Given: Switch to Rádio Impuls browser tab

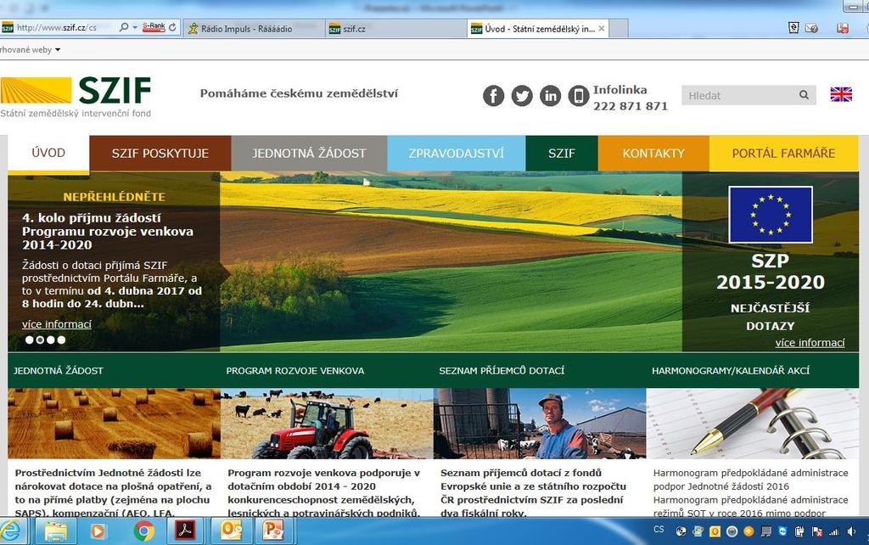Looking at the screenshot, I should [x=254, y=28].
